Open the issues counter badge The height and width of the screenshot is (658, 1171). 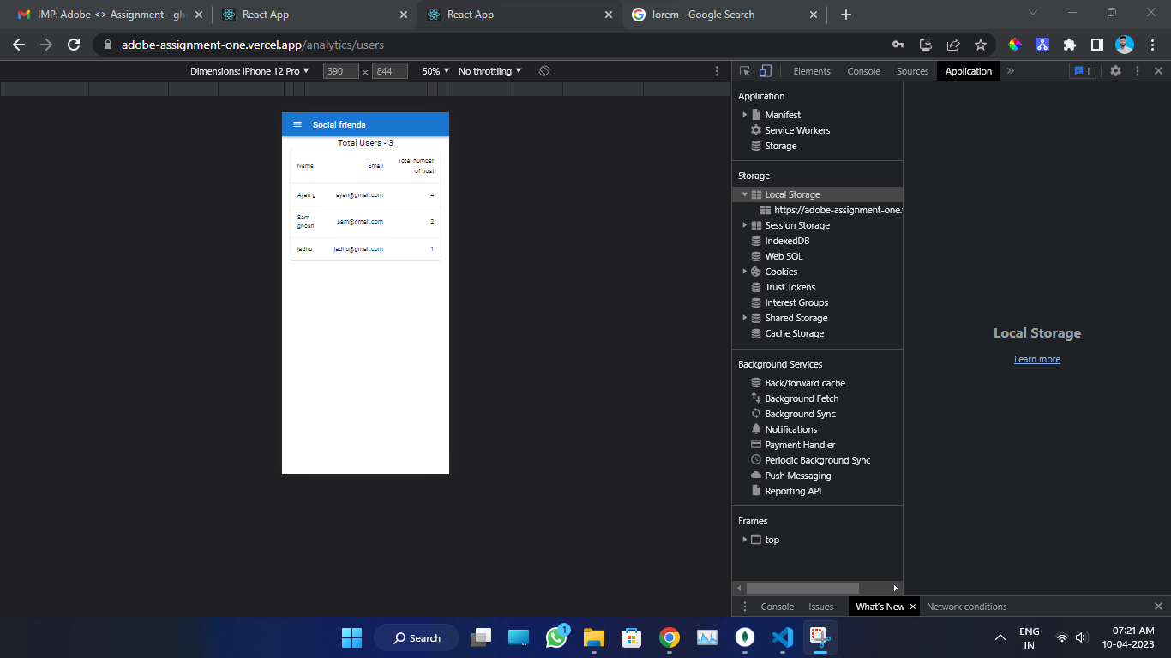[1083, 71]
